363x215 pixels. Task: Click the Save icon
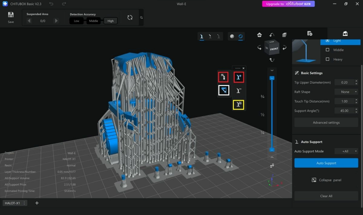11,15
